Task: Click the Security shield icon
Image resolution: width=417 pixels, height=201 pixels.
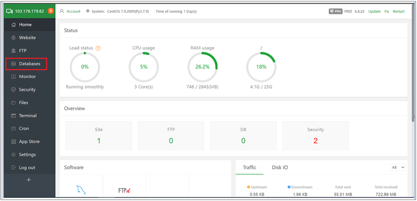Action: tap(14, 89)
